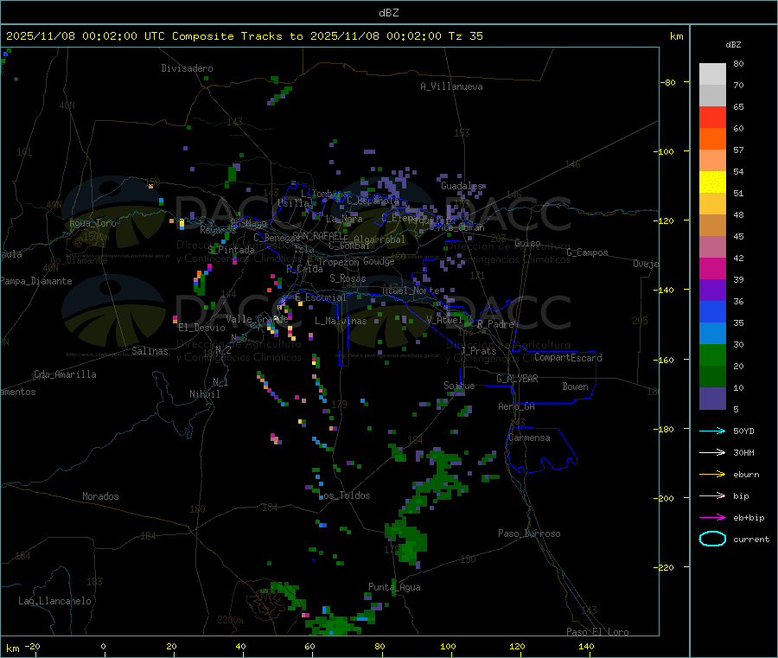
Task: Click the L_Malvinas place label
Action: 341,321
